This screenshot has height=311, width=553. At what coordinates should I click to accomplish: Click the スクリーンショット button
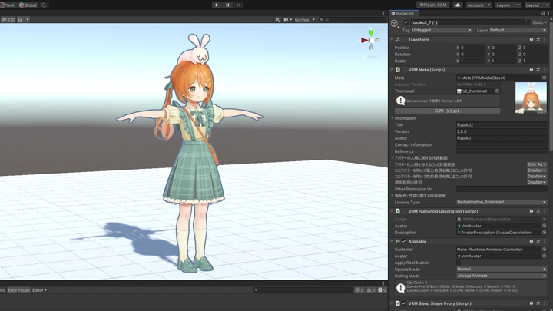[447, 111]
